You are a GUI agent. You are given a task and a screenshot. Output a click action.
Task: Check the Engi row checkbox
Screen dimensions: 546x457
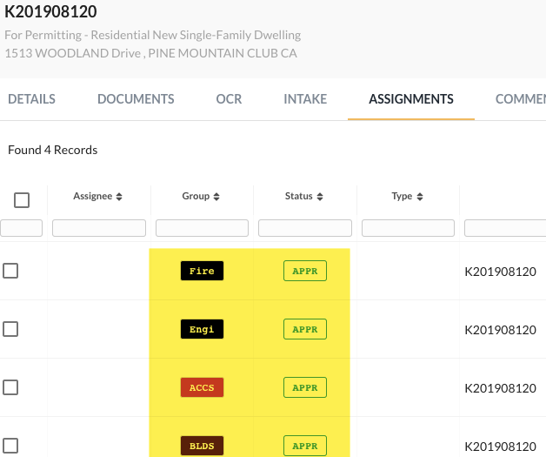click(10, 329)
